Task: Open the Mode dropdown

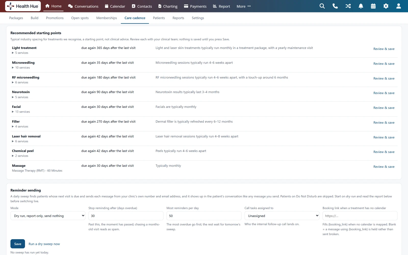Action: [x=48, y=216]
